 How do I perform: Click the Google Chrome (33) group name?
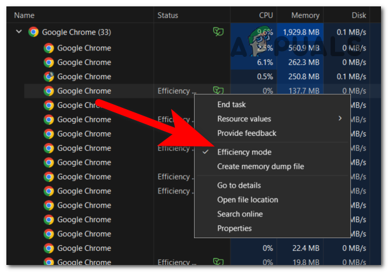pyautogui.click(x=77, y=32)
